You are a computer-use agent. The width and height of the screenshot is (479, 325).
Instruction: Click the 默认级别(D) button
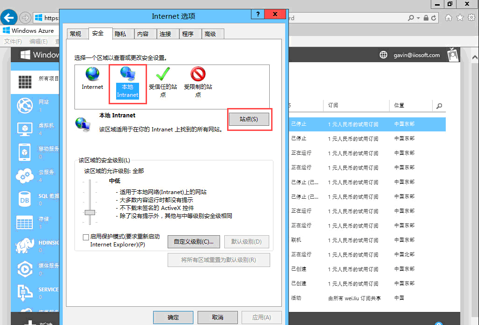[x=247, y=242]
